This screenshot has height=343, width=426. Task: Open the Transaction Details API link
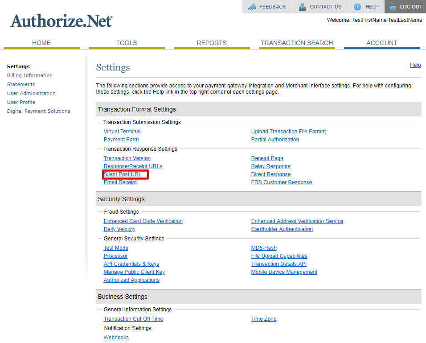click(x=279, y=264)
